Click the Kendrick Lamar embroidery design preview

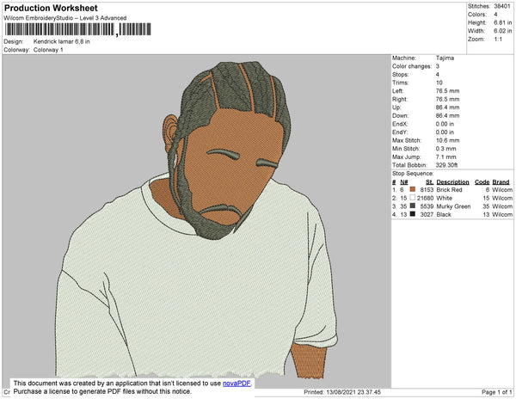click(197, 221)
